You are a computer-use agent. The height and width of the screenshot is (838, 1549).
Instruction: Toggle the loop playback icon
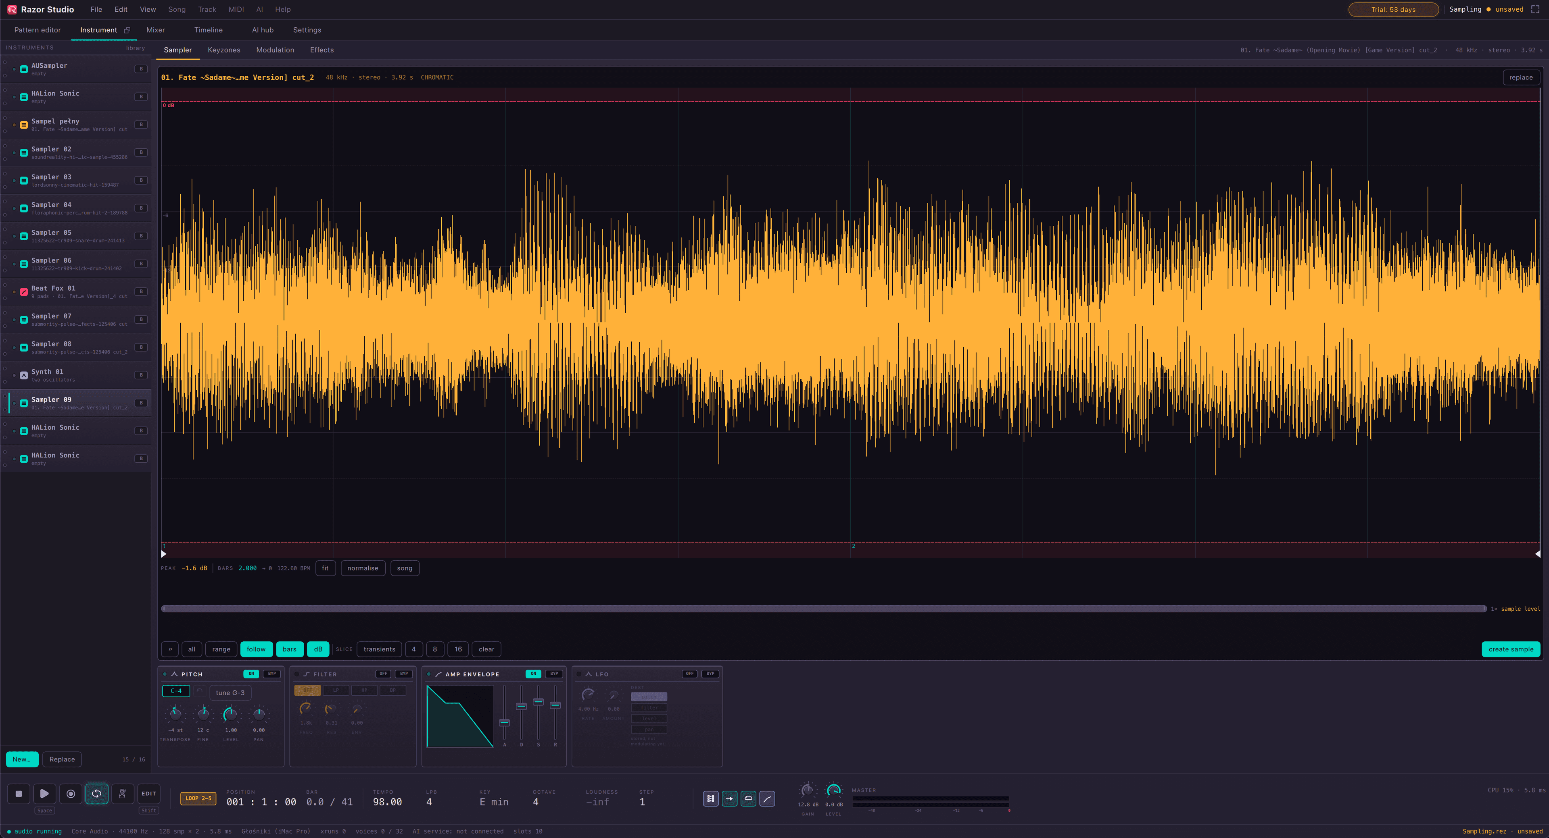(x=96, y=794)
